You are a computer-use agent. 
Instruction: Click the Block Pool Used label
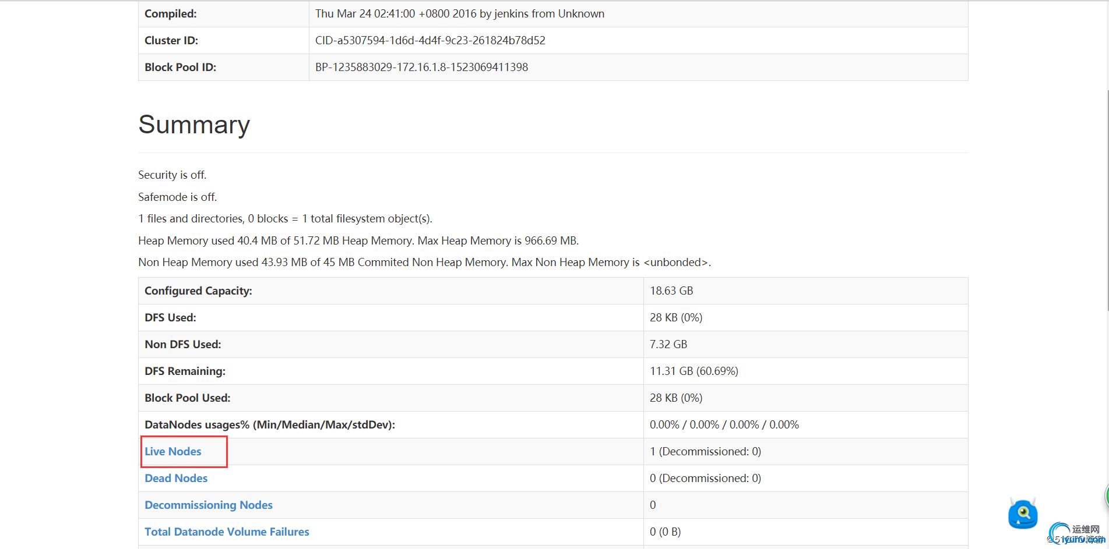187,398
